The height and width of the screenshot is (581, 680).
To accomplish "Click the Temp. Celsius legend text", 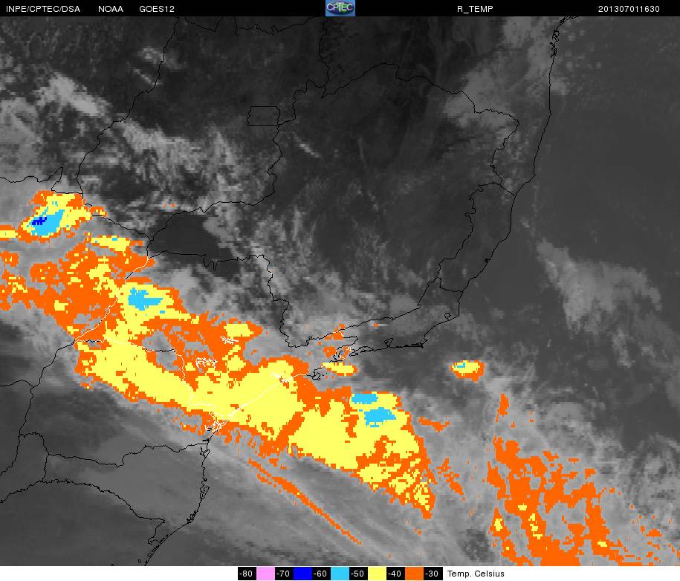I will 476,574.
